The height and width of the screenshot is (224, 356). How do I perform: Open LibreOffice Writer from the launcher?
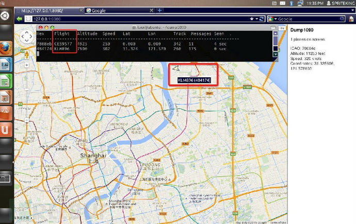click(x=6, y=64)
